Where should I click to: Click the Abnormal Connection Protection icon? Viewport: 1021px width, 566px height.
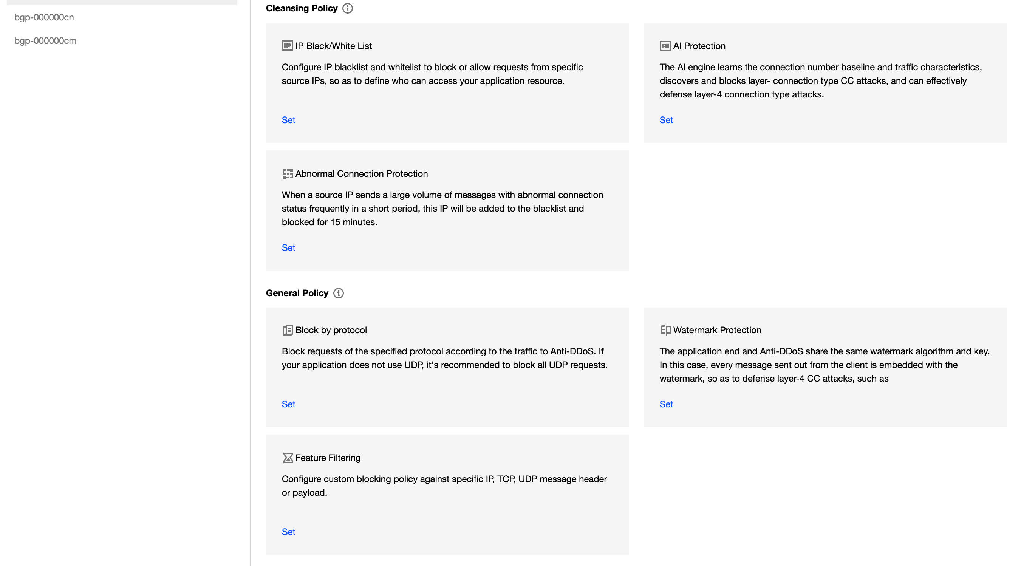coord(287,173)
